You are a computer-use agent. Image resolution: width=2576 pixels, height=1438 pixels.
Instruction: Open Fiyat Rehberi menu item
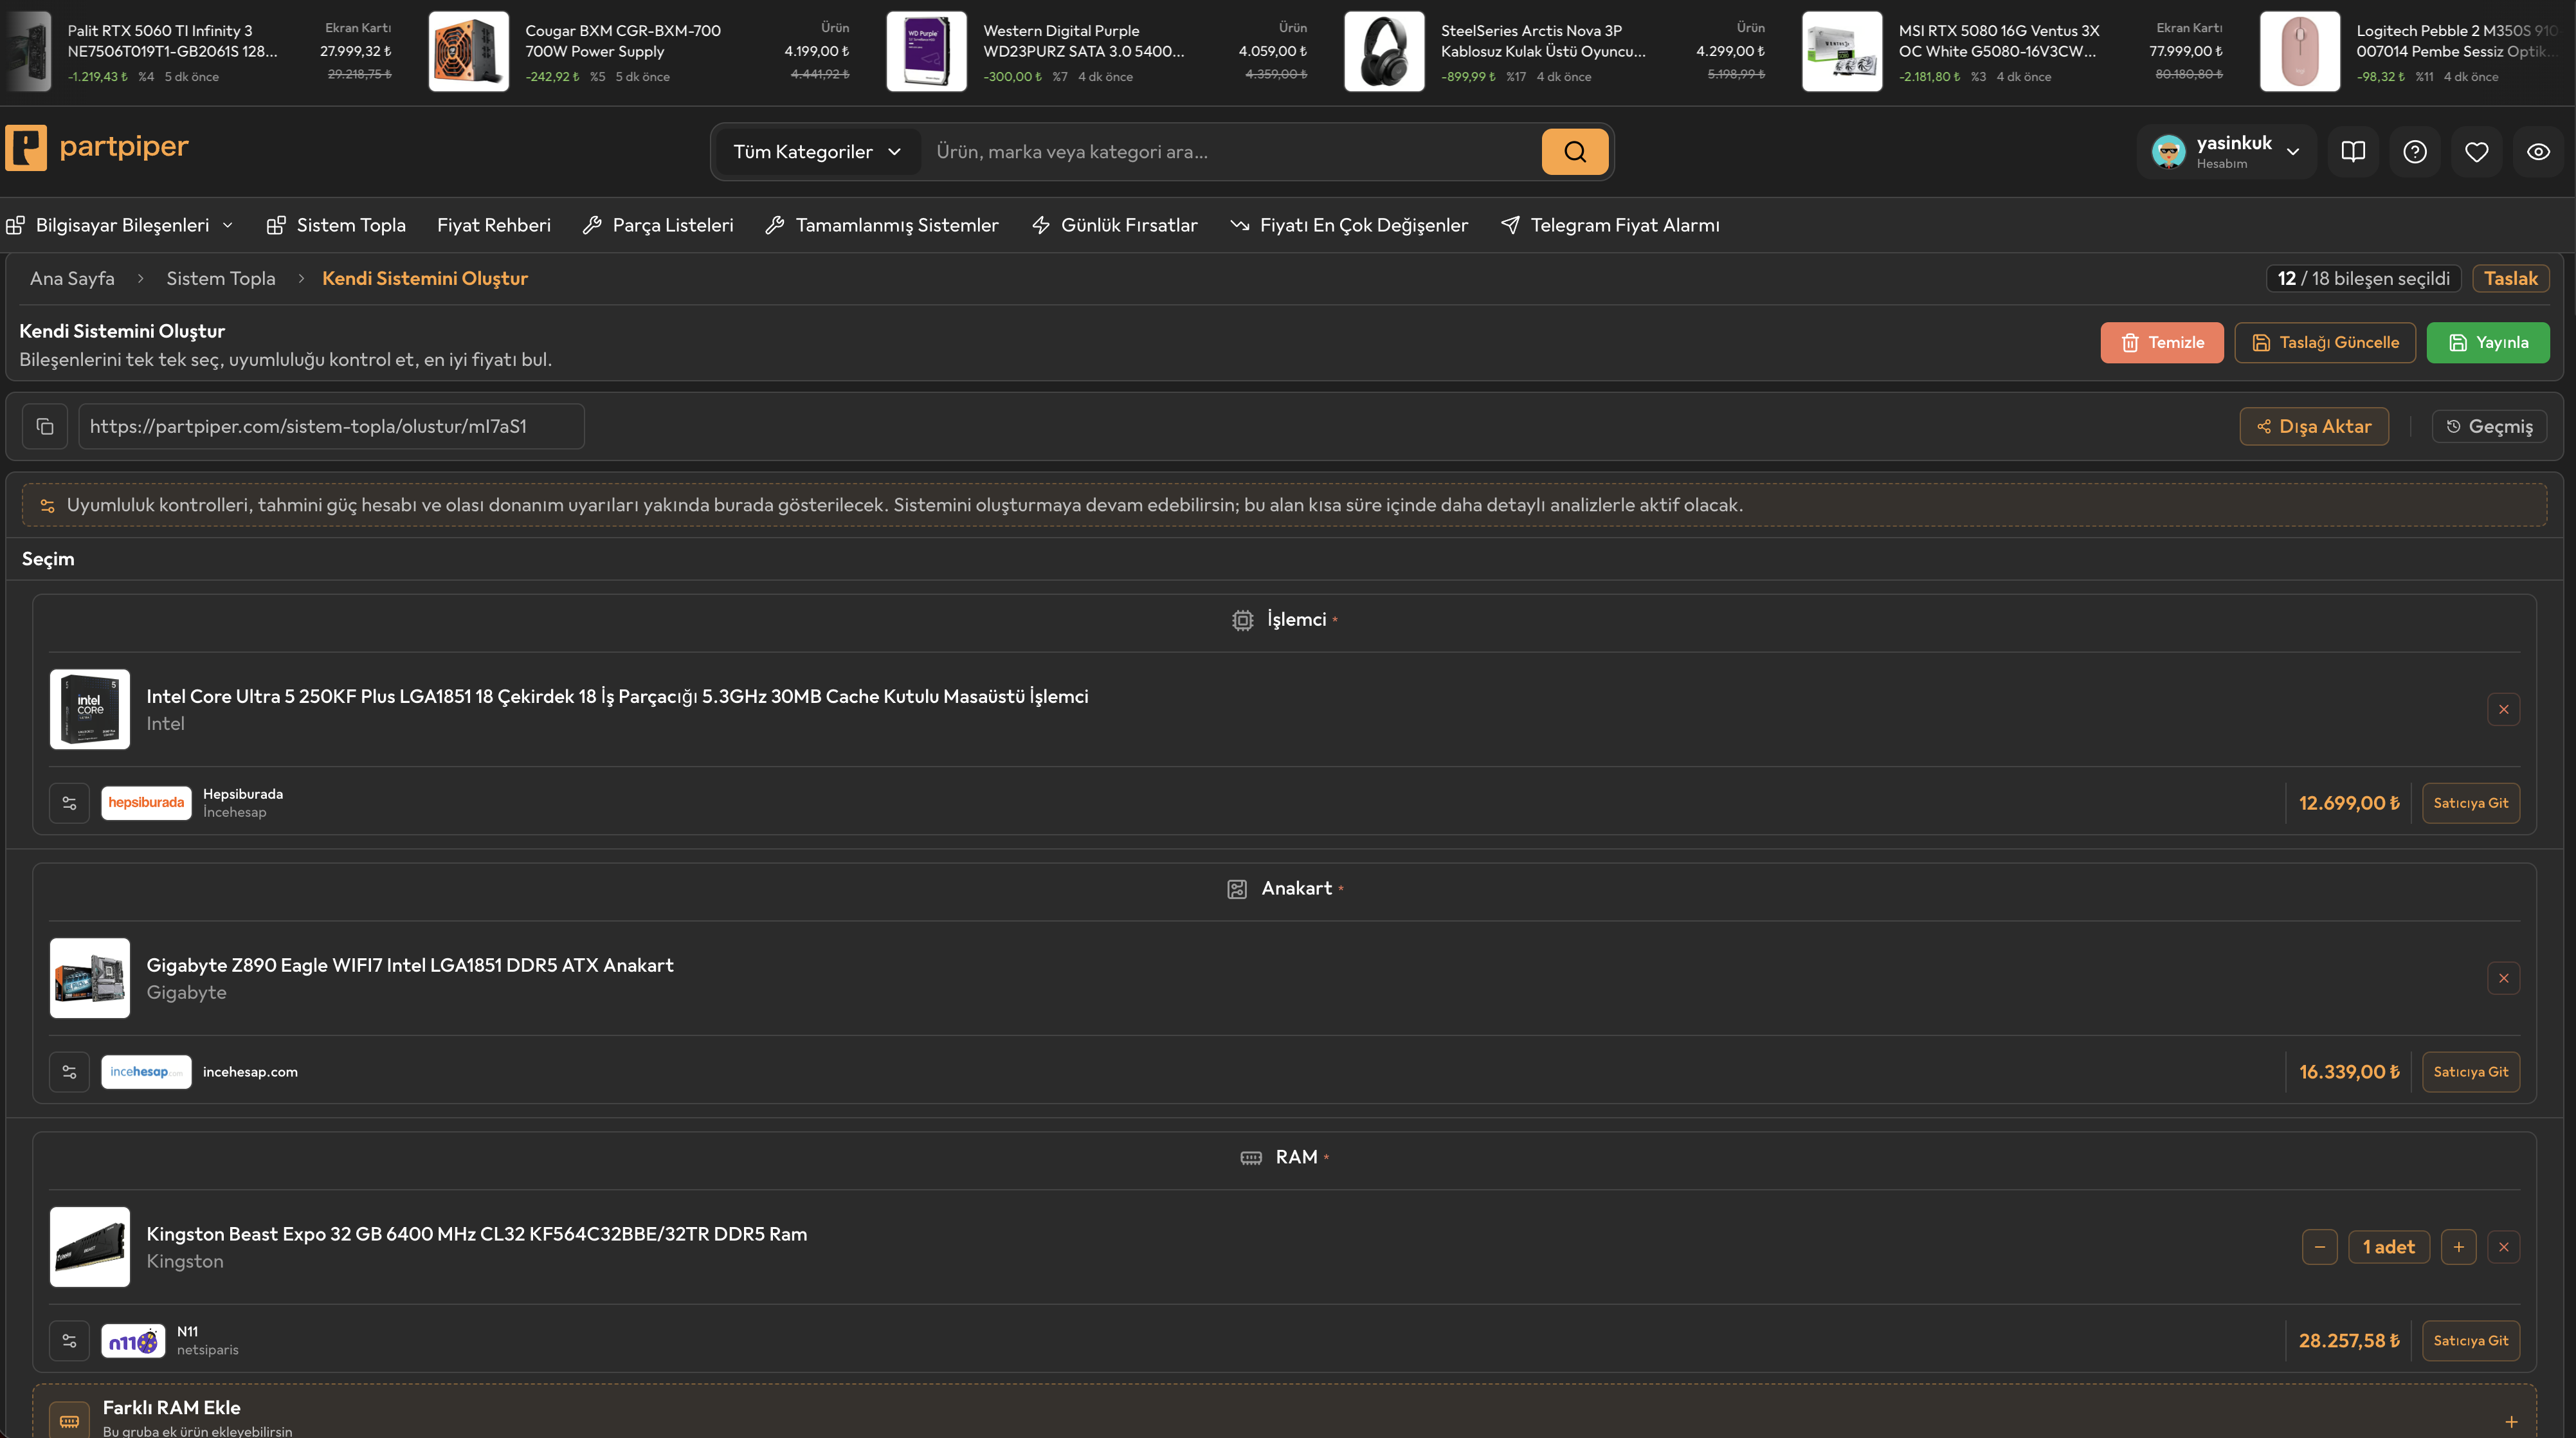(x=494, y=225)
